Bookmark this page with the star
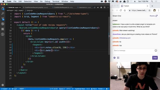 click(x=149, y=10)
